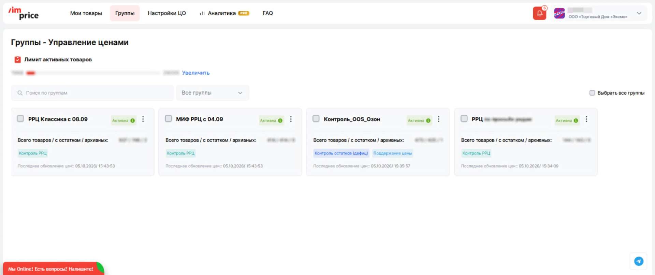Click Активна status badge on РРЦ Классика card

coord(123,120)
